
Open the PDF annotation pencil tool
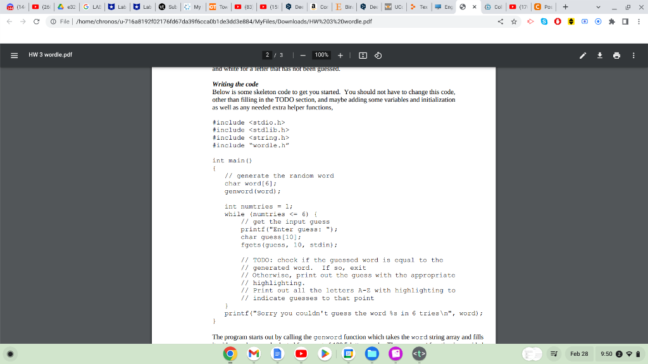(582, 55)
